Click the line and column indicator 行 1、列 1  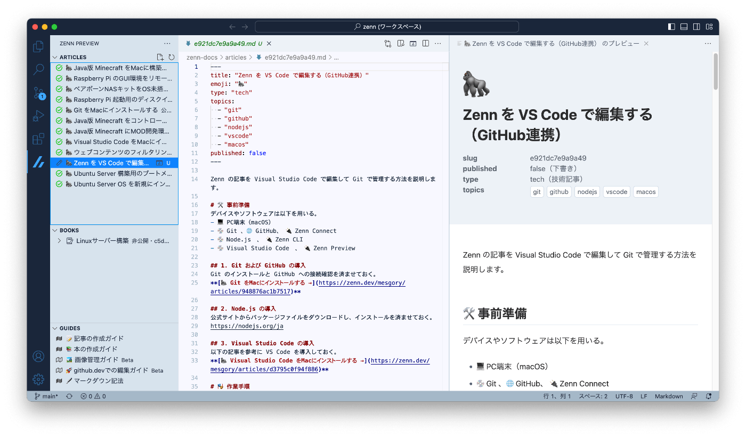[557, 396]
